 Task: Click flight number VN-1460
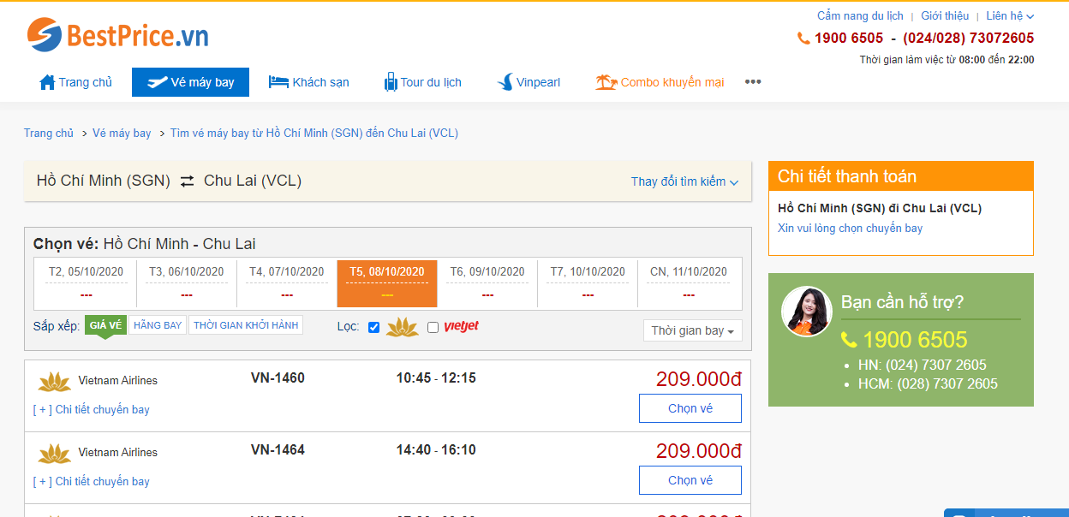click(x=278, y=377)
